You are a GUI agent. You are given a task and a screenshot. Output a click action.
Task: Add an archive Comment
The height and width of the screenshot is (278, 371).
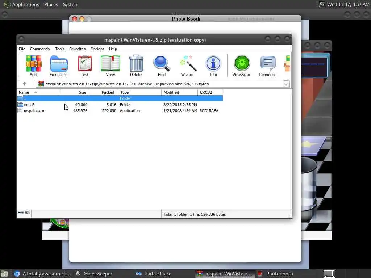coord(268,63)
